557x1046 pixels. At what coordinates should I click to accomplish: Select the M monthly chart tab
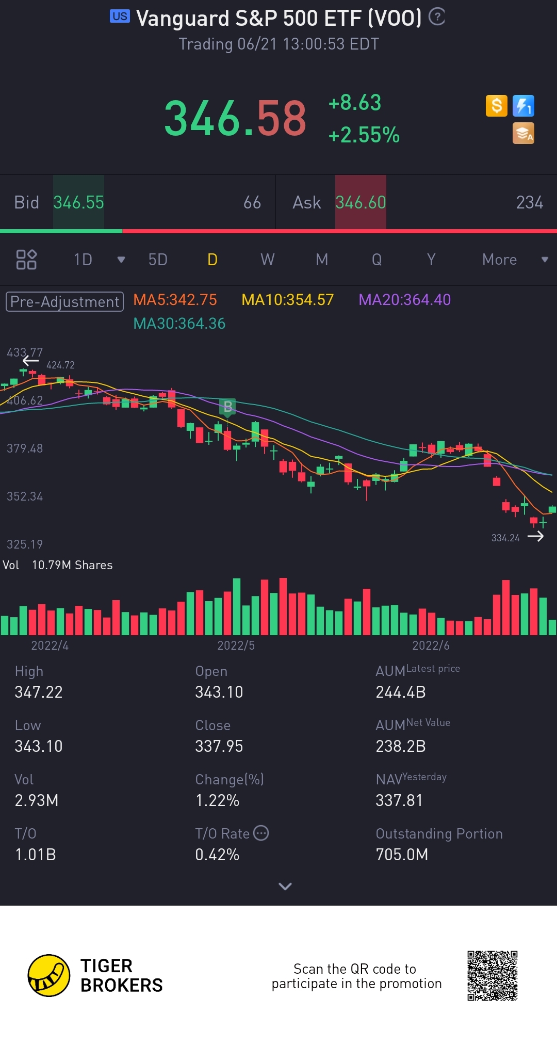pyautogui.click(x=322, y=260)
